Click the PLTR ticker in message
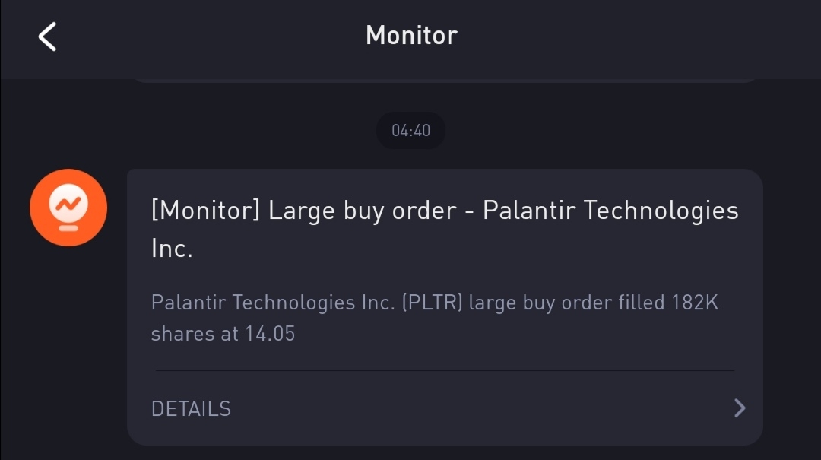The height and width of the screenshot is (460, 821). coord(432,303)
